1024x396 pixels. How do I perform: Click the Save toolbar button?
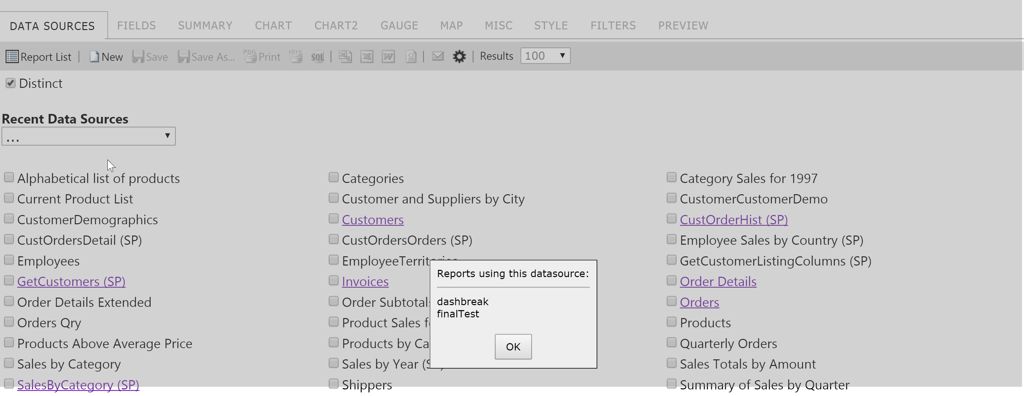point(150,57)
